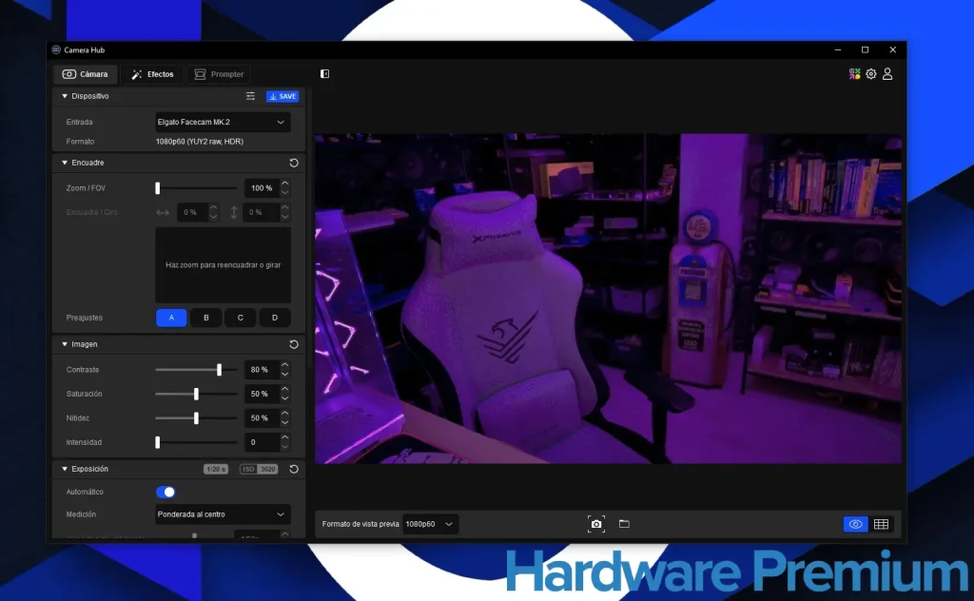This screenshot has height=601, width=974.
Task: Open the preview format 1080p60 dropdown
Action: 431,524
